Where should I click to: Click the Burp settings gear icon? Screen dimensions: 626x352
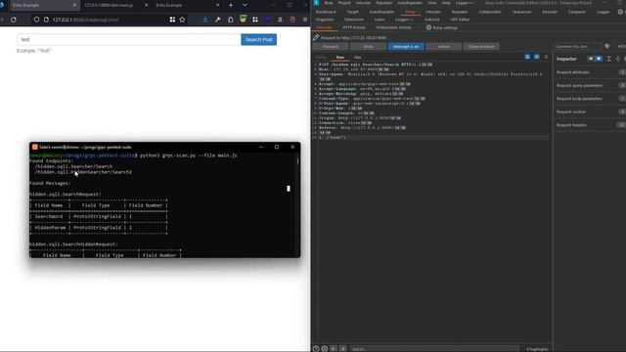tap(620, 12)
